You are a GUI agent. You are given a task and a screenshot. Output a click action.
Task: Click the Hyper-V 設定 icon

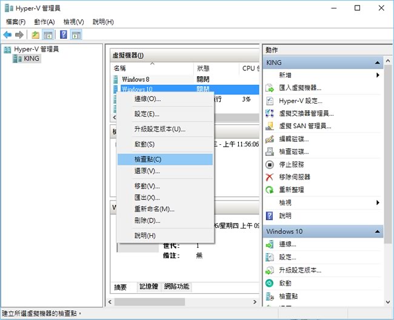(270, 101)
